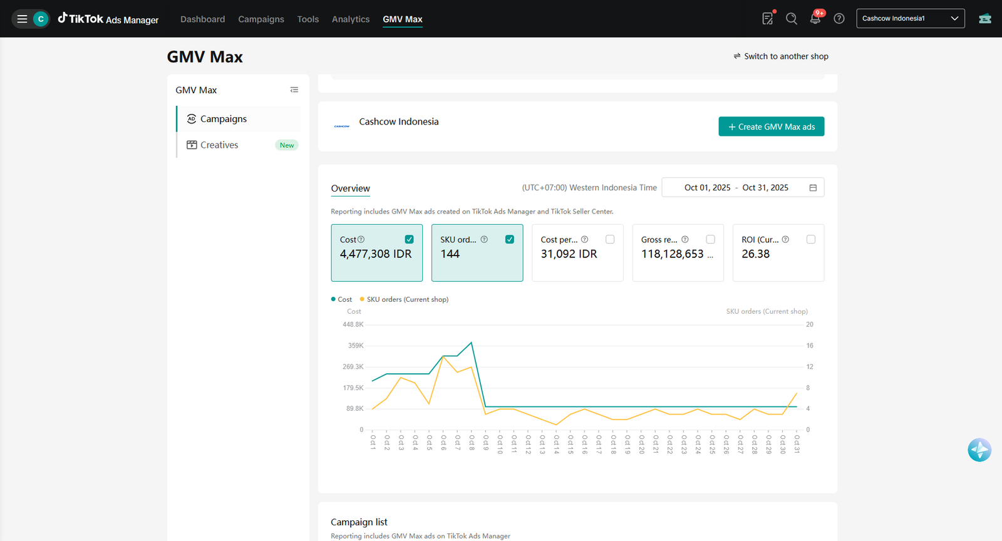The height and width of the screenshot is (541, 1002).
Task: Open the Oct 2025 date range picker
Action: pyautogui.click(x=743, y=187)
